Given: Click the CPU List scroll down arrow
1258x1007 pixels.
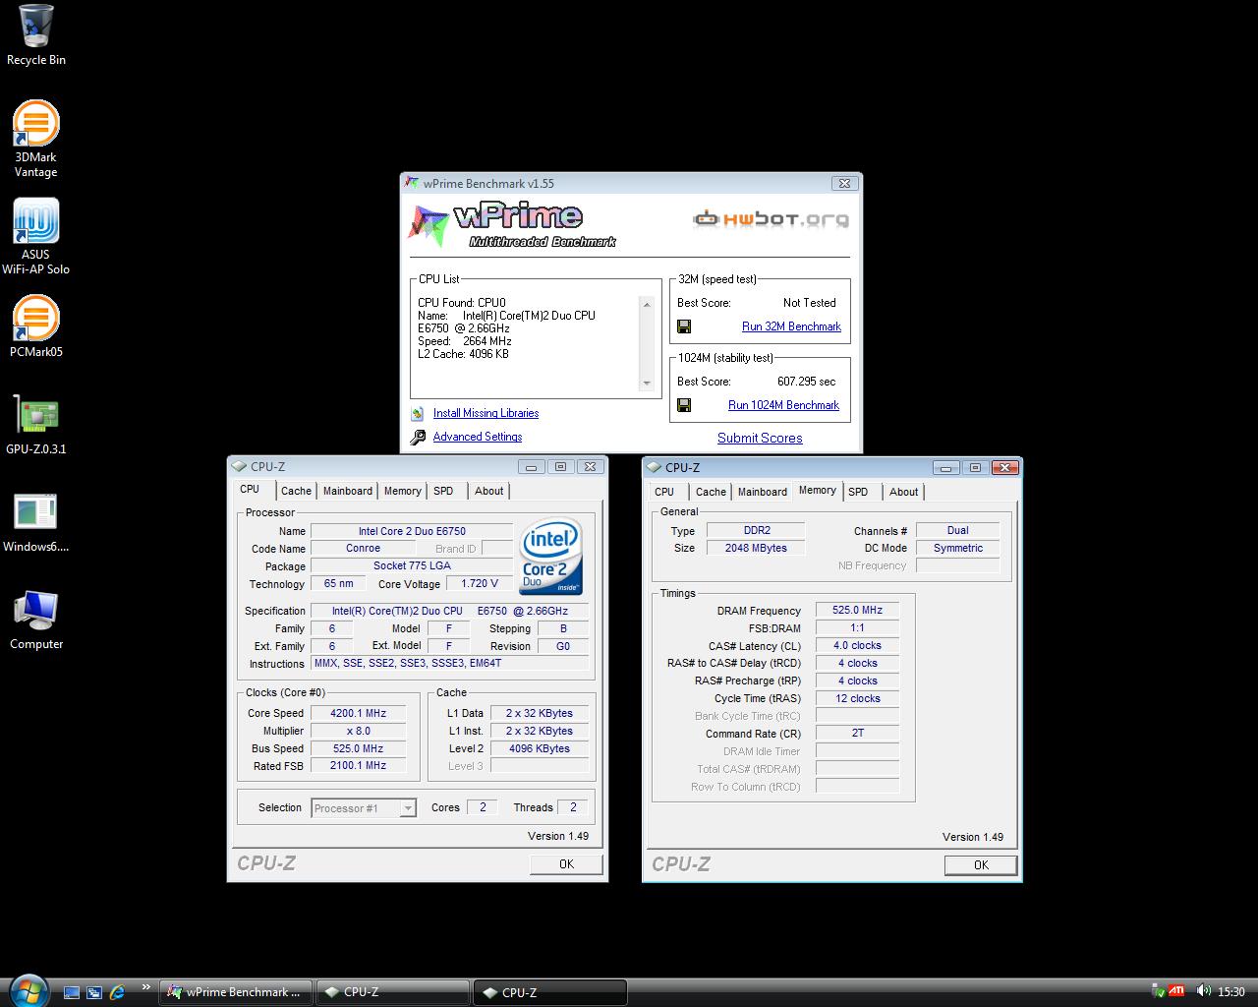Looking at the screenshot, I should (x=647, y=383).
